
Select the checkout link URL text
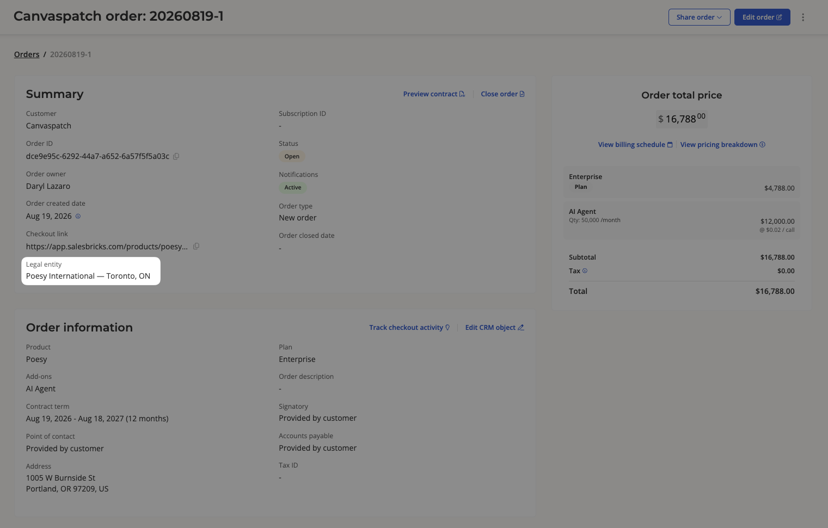[107, 247]
